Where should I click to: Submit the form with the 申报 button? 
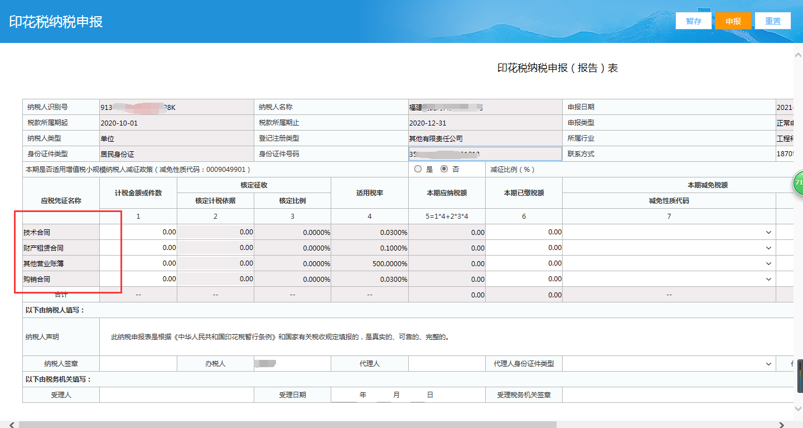(733, 21)
